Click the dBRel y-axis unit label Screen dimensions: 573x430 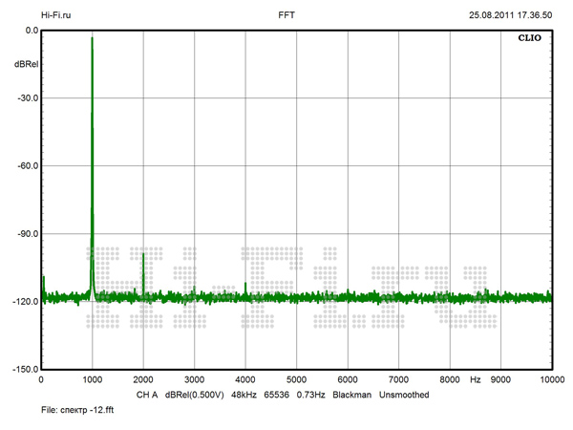(x=26, y=64)
